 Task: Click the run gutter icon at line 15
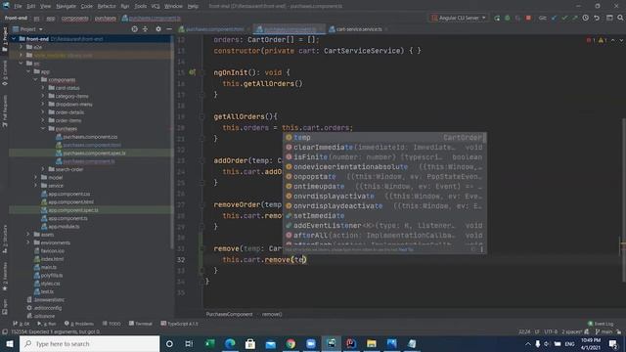point(192,72)
